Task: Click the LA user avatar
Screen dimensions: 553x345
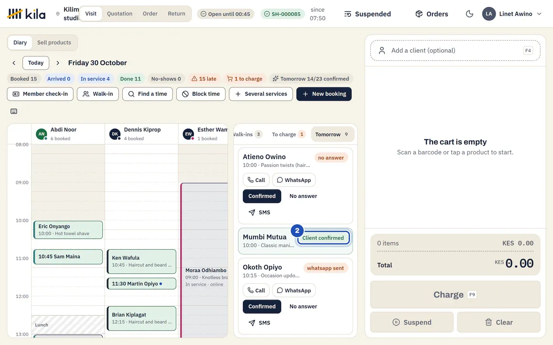Action: click(x=489, y=14)
